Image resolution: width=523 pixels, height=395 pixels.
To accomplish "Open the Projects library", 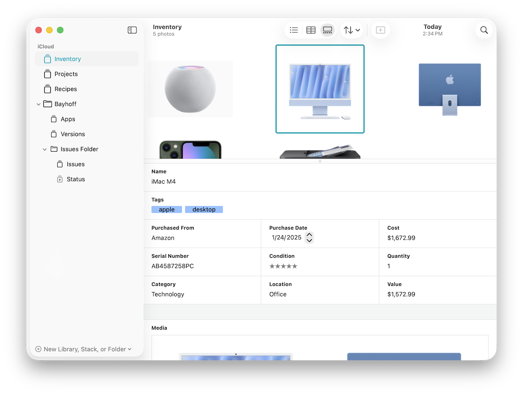I will [66, 74].
